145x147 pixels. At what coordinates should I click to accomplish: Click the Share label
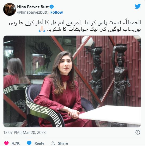pyautogui.click(x=63, y=143)
